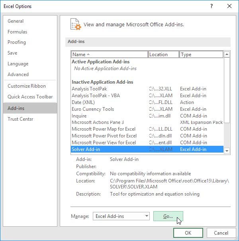Open the General options category
Screen dimensions: 239x241
[30, 21]
